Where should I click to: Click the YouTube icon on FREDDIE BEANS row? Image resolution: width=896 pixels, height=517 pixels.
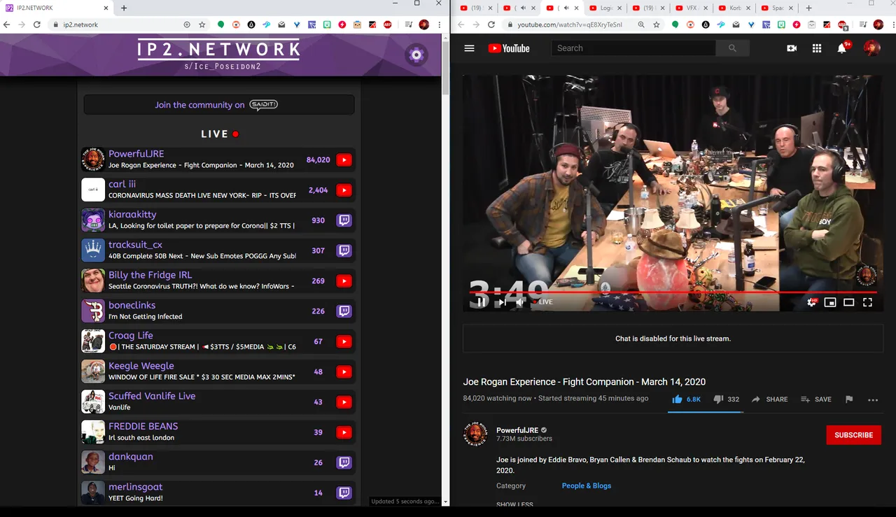[344, 432]
